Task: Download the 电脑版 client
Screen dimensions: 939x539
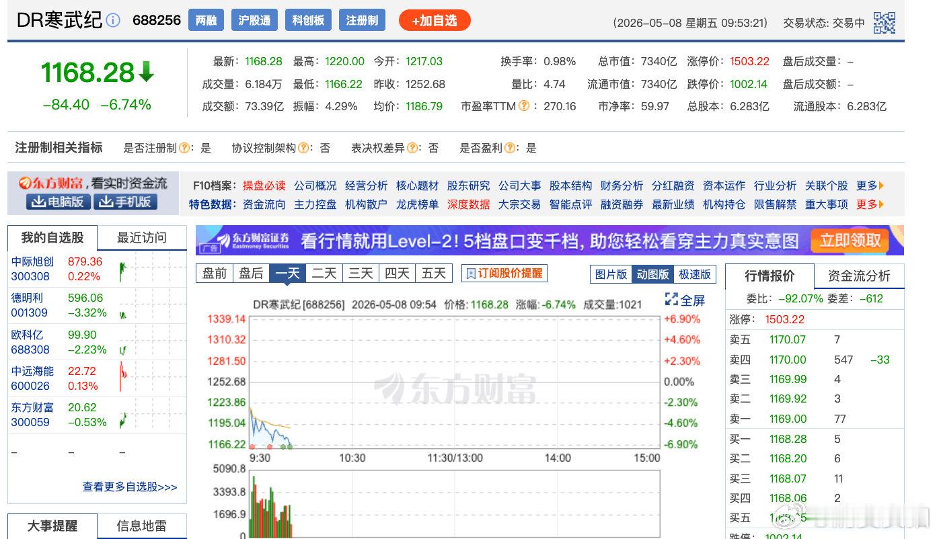Action: point(58,202)
